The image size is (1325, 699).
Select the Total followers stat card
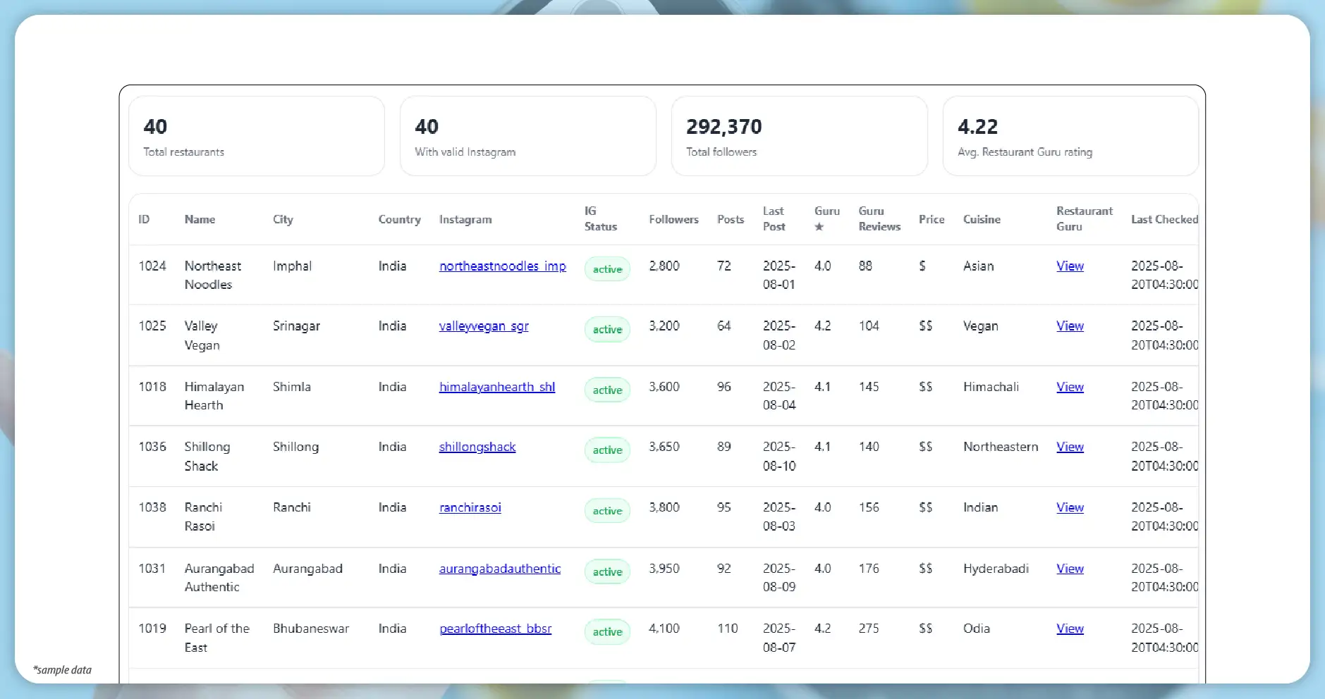coord(800,136)
